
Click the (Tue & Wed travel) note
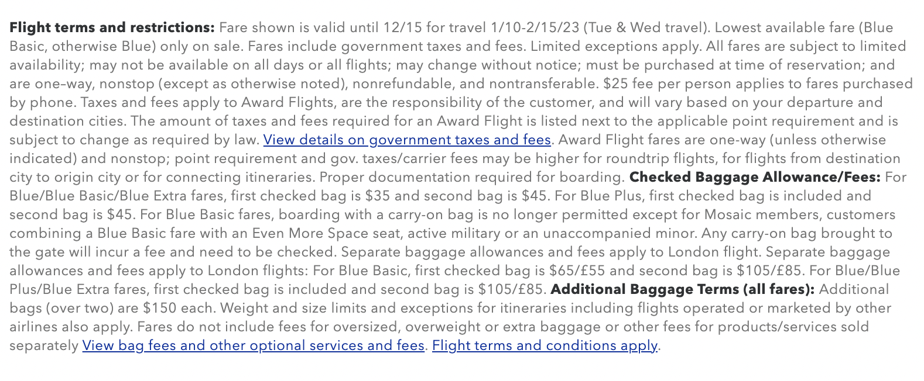pyautogui.click(x=646, y=28)
